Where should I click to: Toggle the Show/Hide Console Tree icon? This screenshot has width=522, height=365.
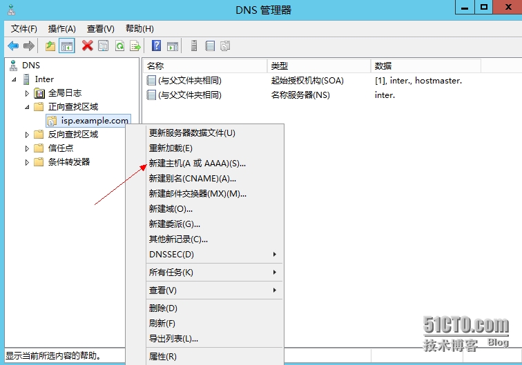pyautogui.click(x=66, y=46)
